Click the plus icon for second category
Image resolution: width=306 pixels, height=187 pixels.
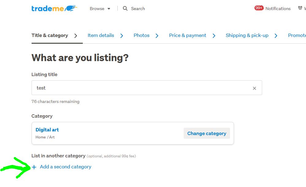point(34,167)
